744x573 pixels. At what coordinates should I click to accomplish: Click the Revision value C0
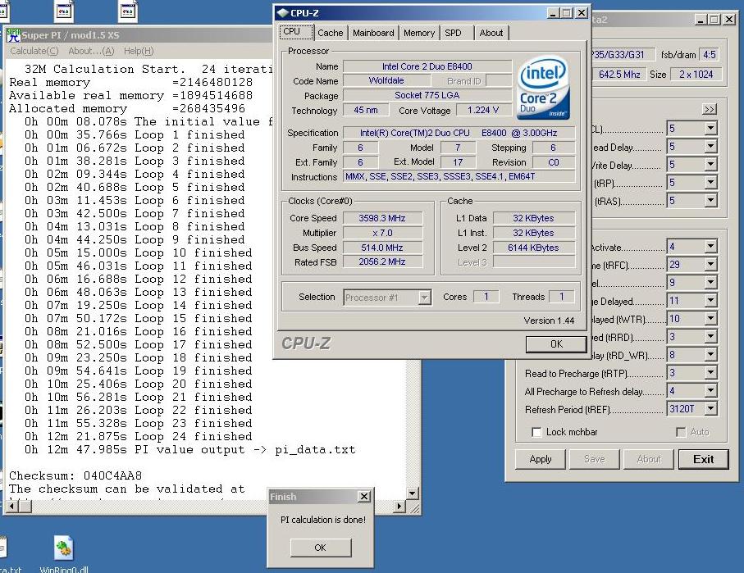553,162
